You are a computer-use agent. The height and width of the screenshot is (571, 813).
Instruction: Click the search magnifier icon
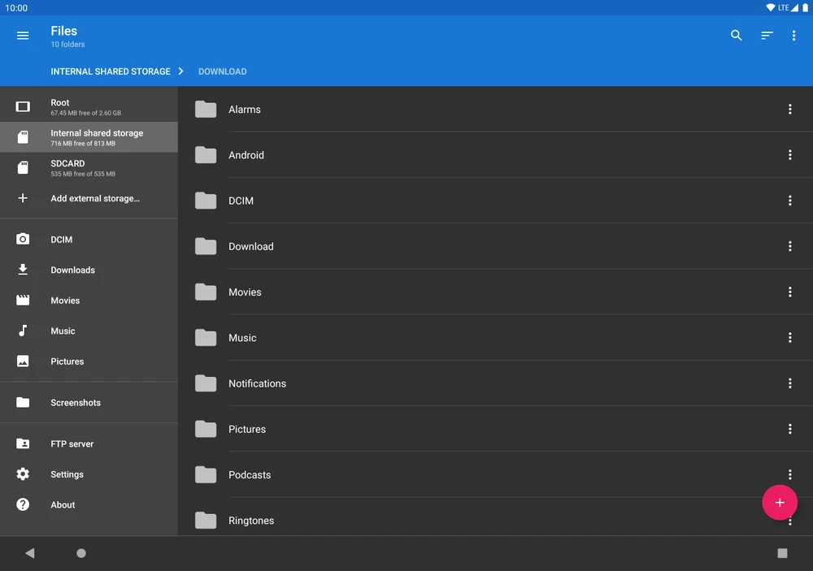737,36
